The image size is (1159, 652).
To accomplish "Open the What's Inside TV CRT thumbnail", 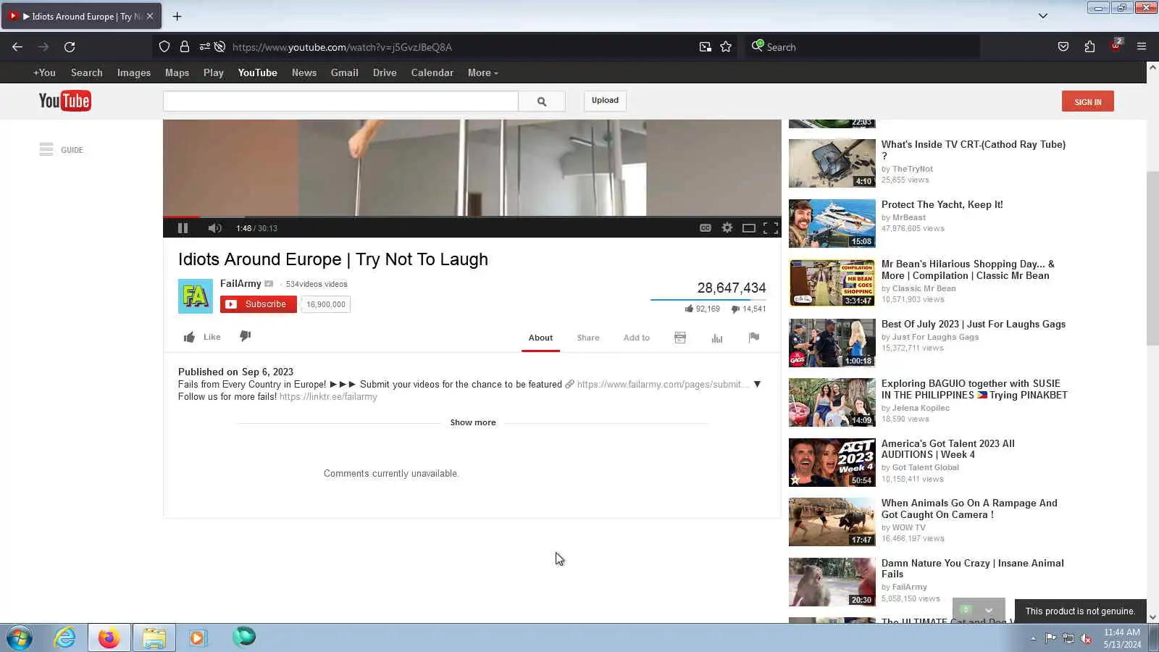I will click(x=832, y=163).
